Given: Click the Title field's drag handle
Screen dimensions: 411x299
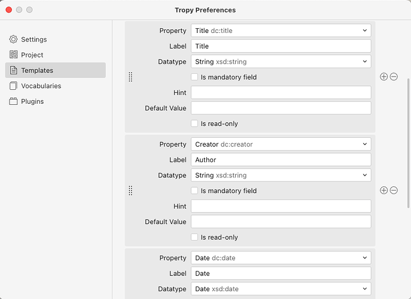Looking at the screenshot, I should pyautogui.click(x=130, y=77).
